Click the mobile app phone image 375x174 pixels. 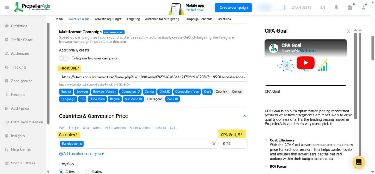pos(176,9)
